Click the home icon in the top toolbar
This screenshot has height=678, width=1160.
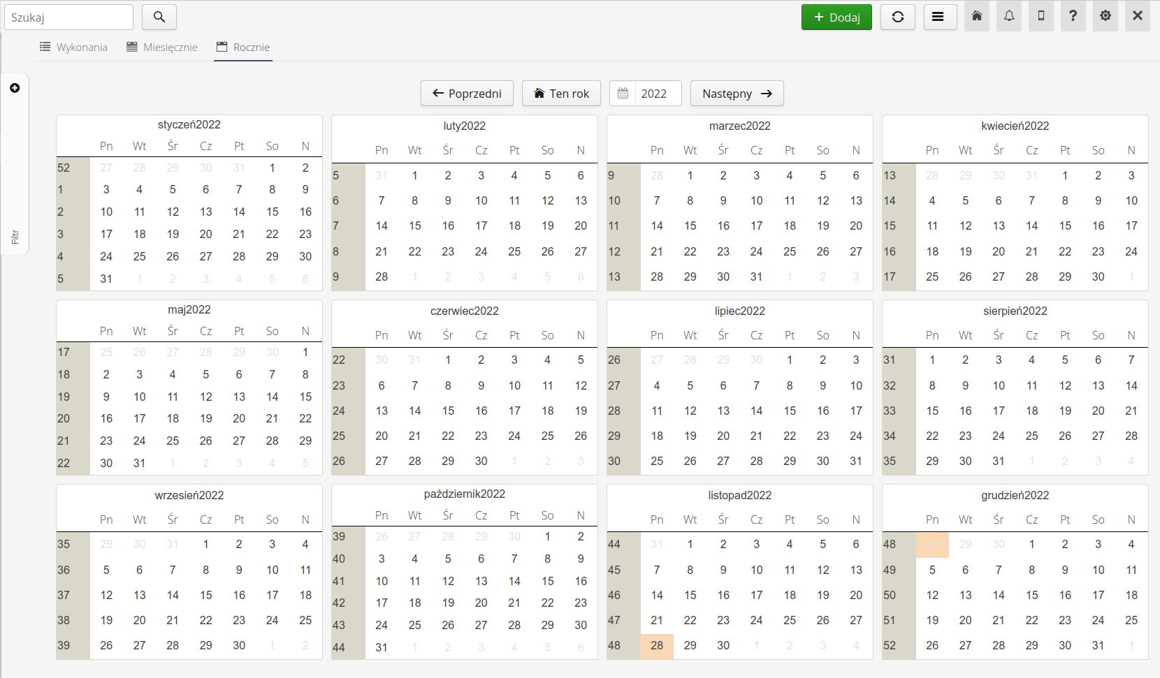977,16
